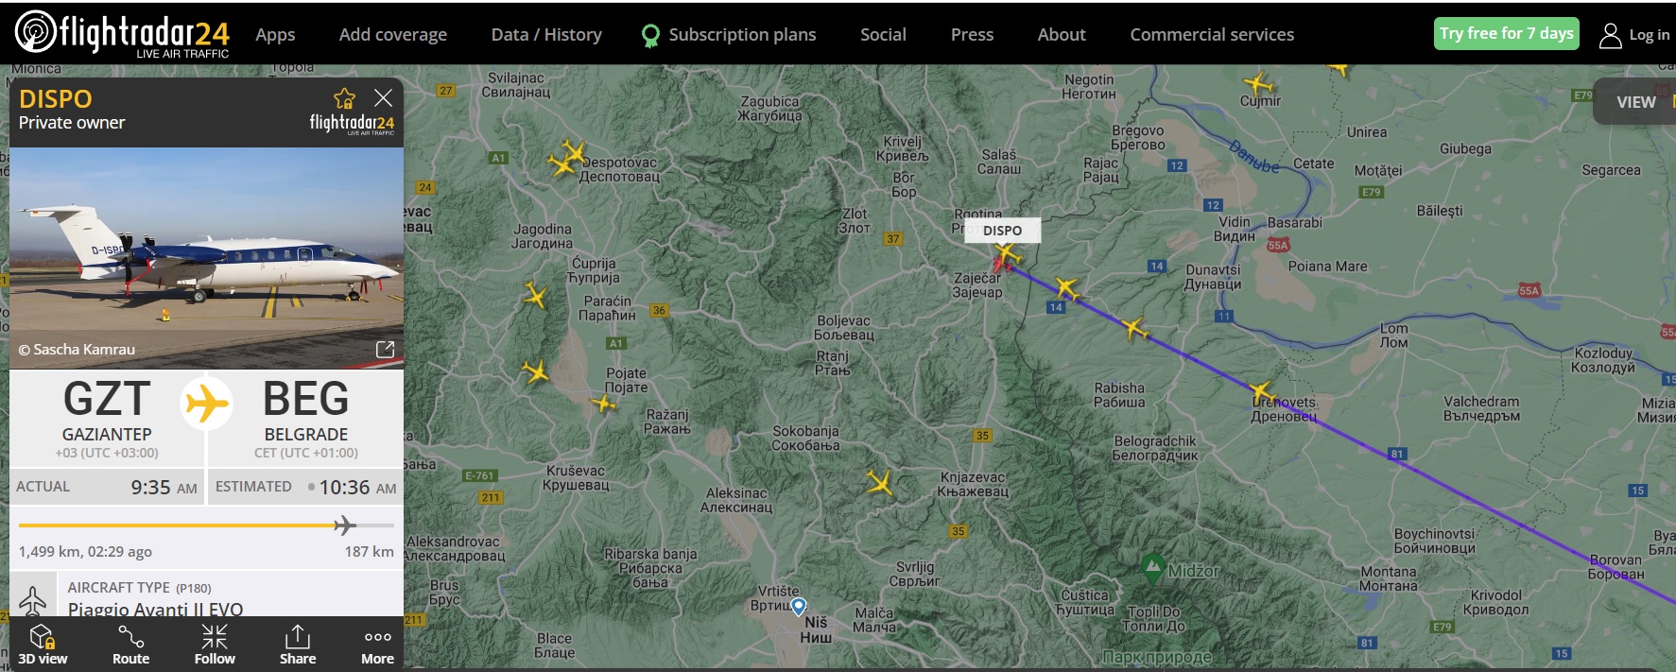Show the flight Route
Viewport: 1676px width, 672px height.
pos(130,645)
